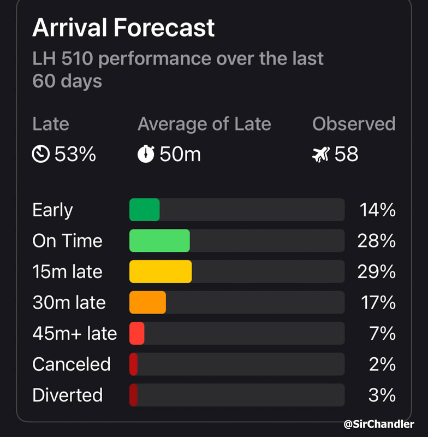Viewport: 428px width, 437px height.
Task: Click the clock icon beside 53%
Action: point(41,155)
